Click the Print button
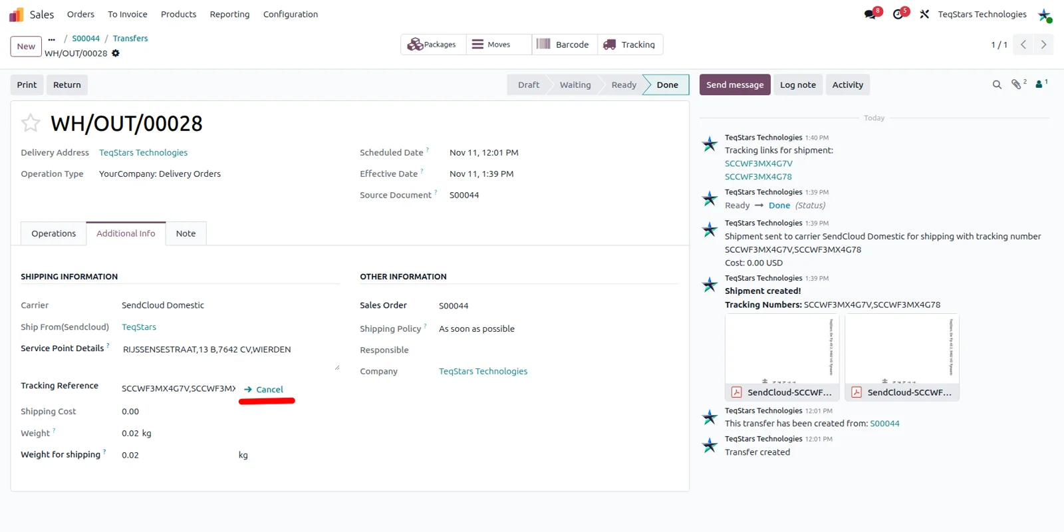Viewport: 1064px width, 532px height. (x=27, y=85)
